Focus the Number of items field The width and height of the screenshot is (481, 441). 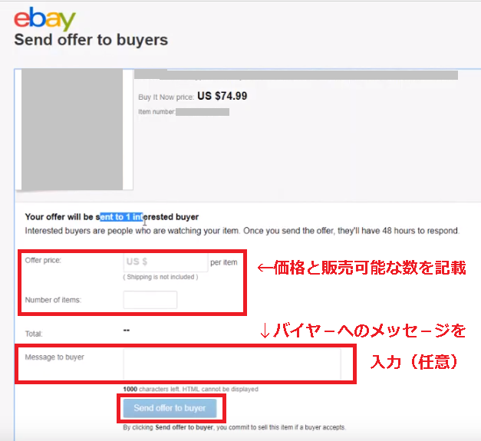coord(150,300)
